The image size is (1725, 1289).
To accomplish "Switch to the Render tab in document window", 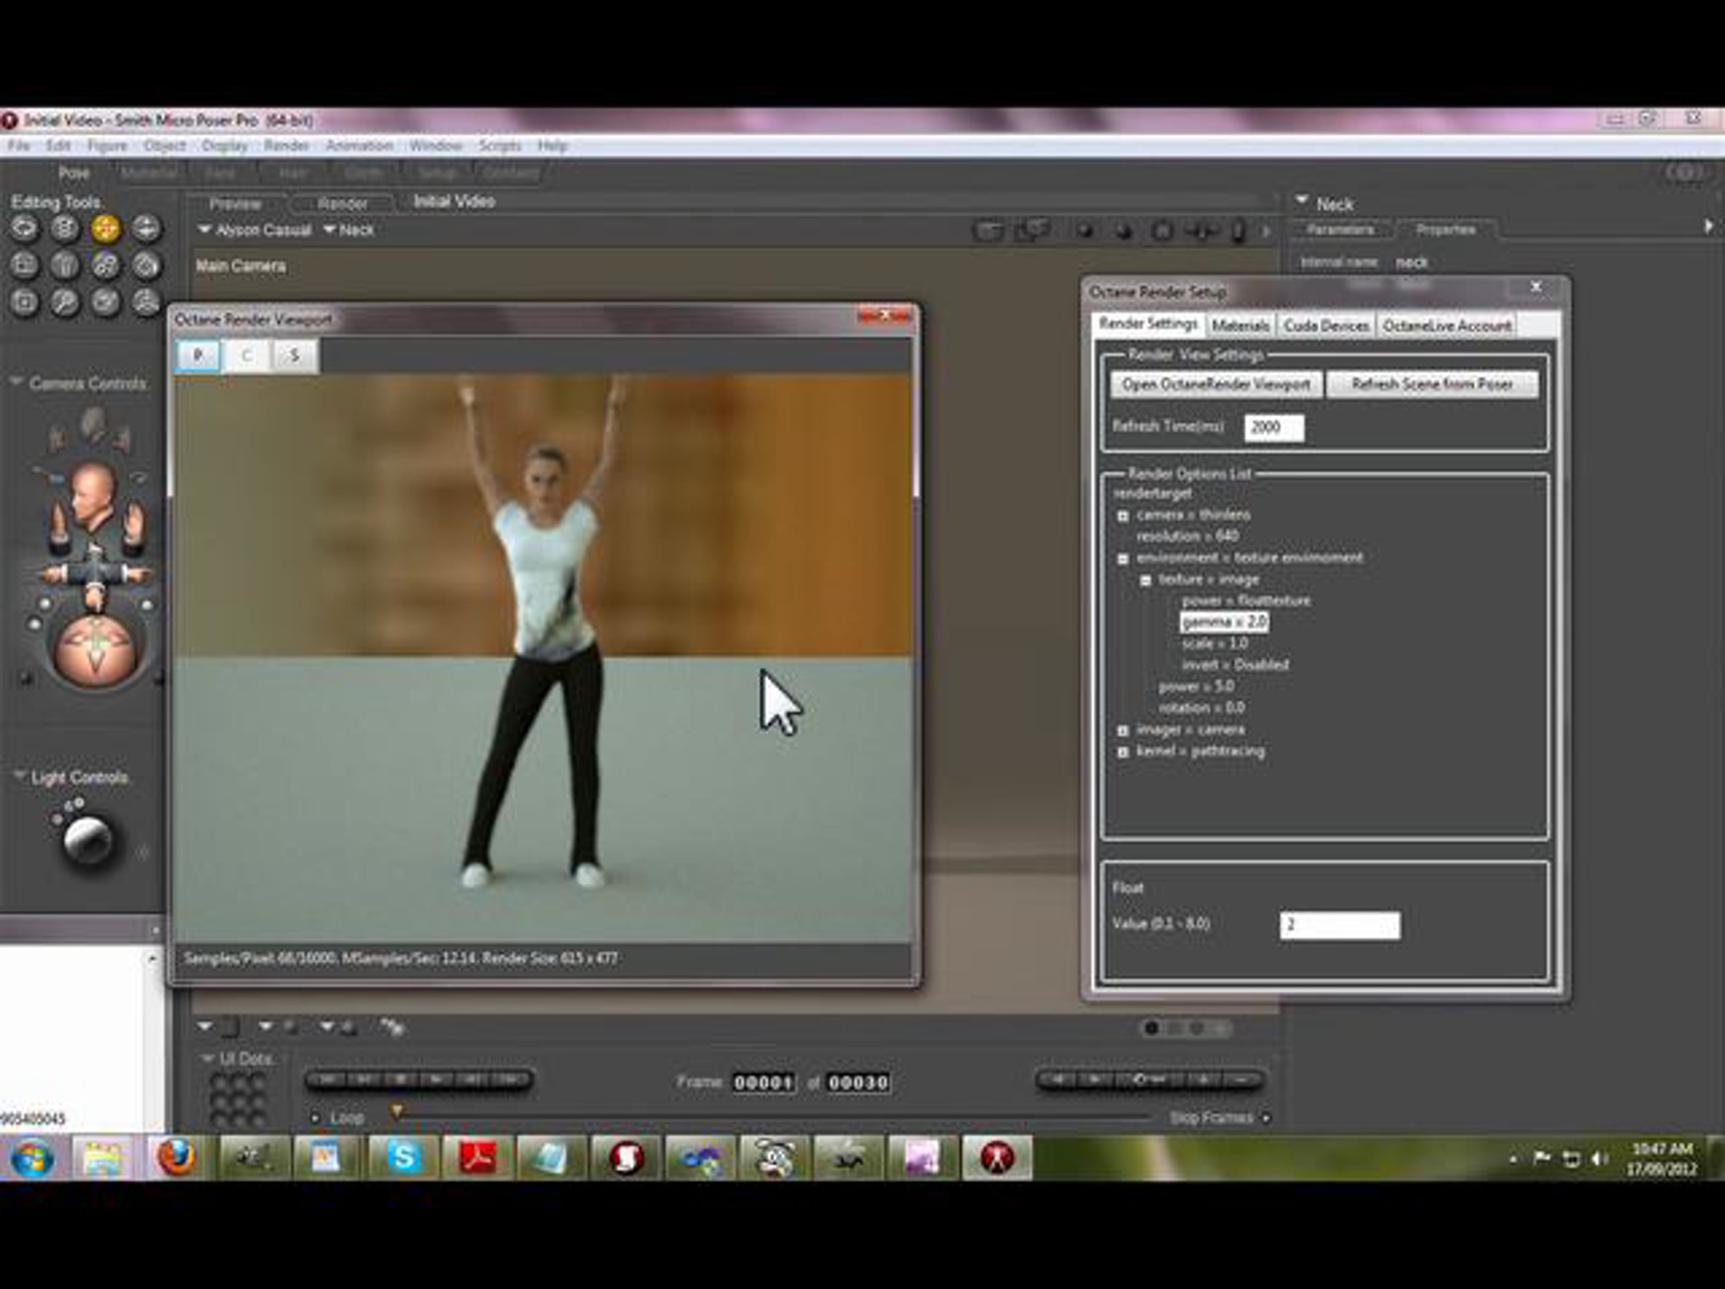I will [342, 203].
